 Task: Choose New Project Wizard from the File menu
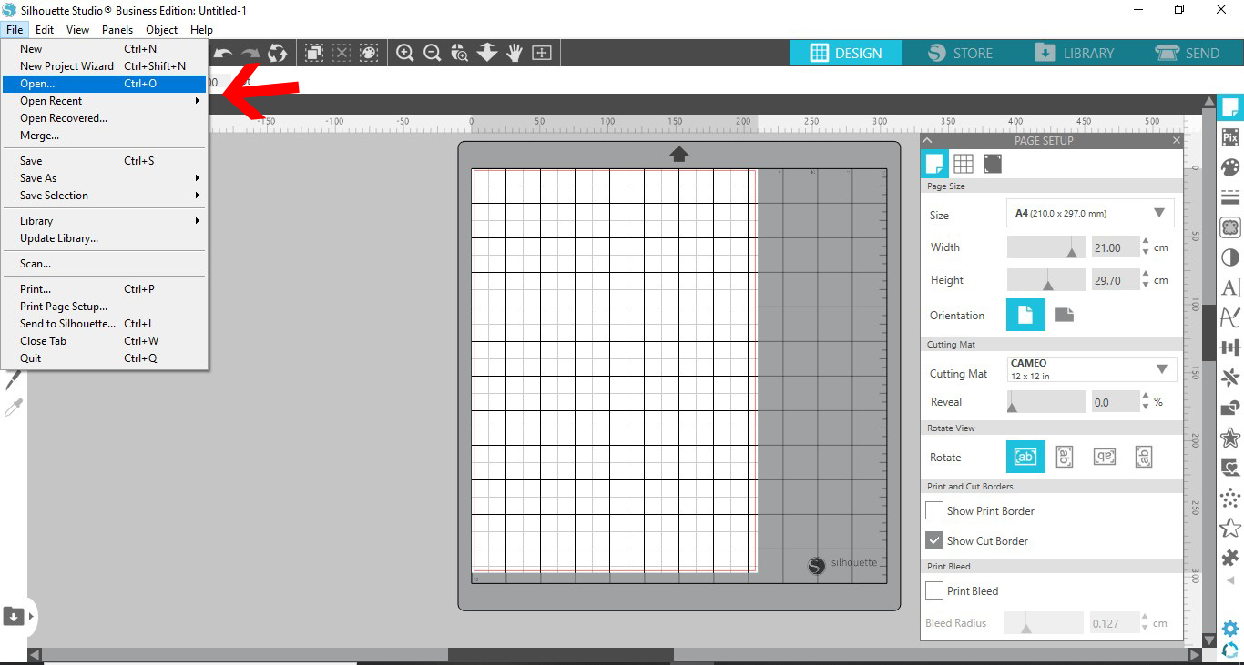coord(104,66)
